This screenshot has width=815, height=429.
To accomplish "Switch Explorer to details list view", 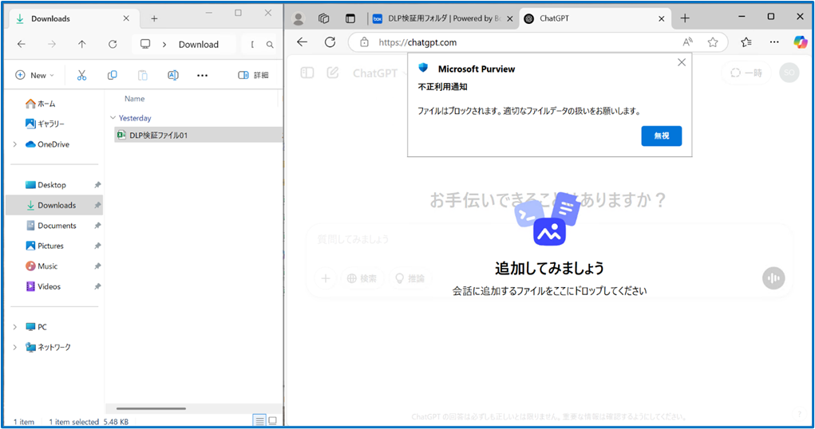I will pyautogui.click(x=259, y=420).
